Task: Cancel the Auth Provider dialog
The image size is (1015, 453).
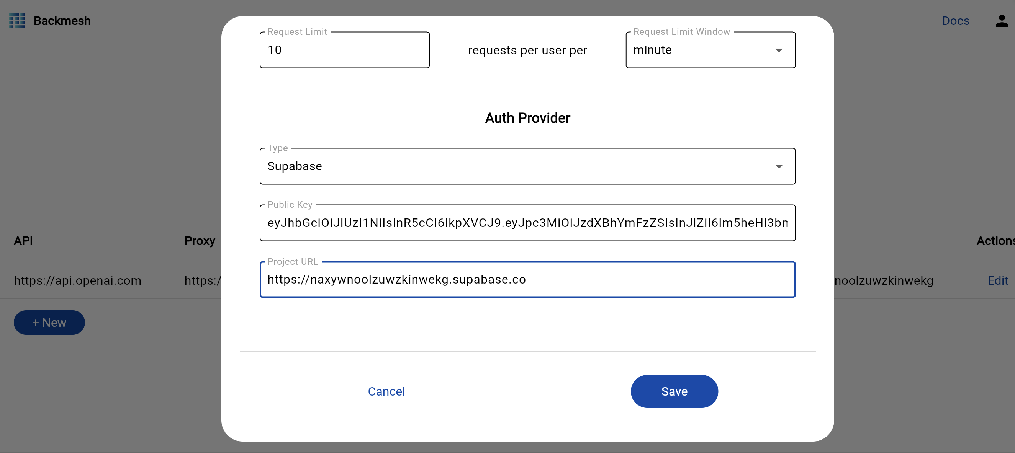Action: point(386,391)
